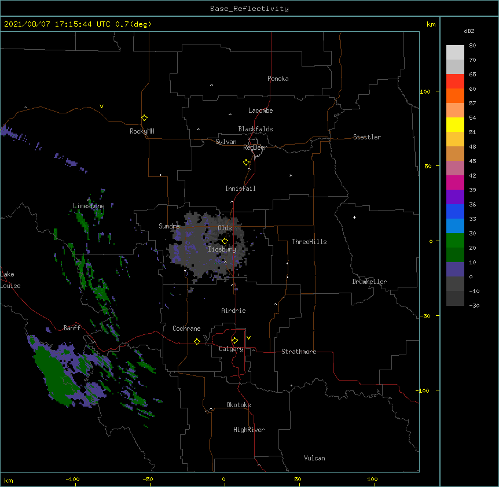The height and width of the screenshot is (487, 499).
Task: Click the ThreeHills label
Action: click(x=309, y=242)
